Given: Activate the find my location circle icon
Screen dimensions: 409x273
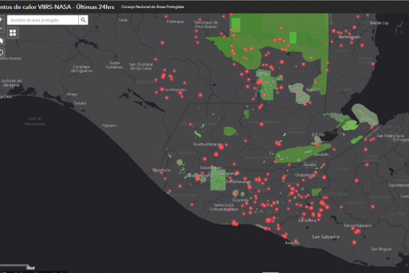Looking at the screenshot, I should point(1,52).
